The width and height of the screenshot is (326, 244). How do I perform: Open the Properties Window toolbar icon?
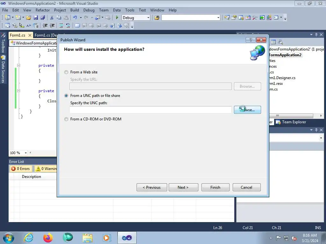(234, 18)
